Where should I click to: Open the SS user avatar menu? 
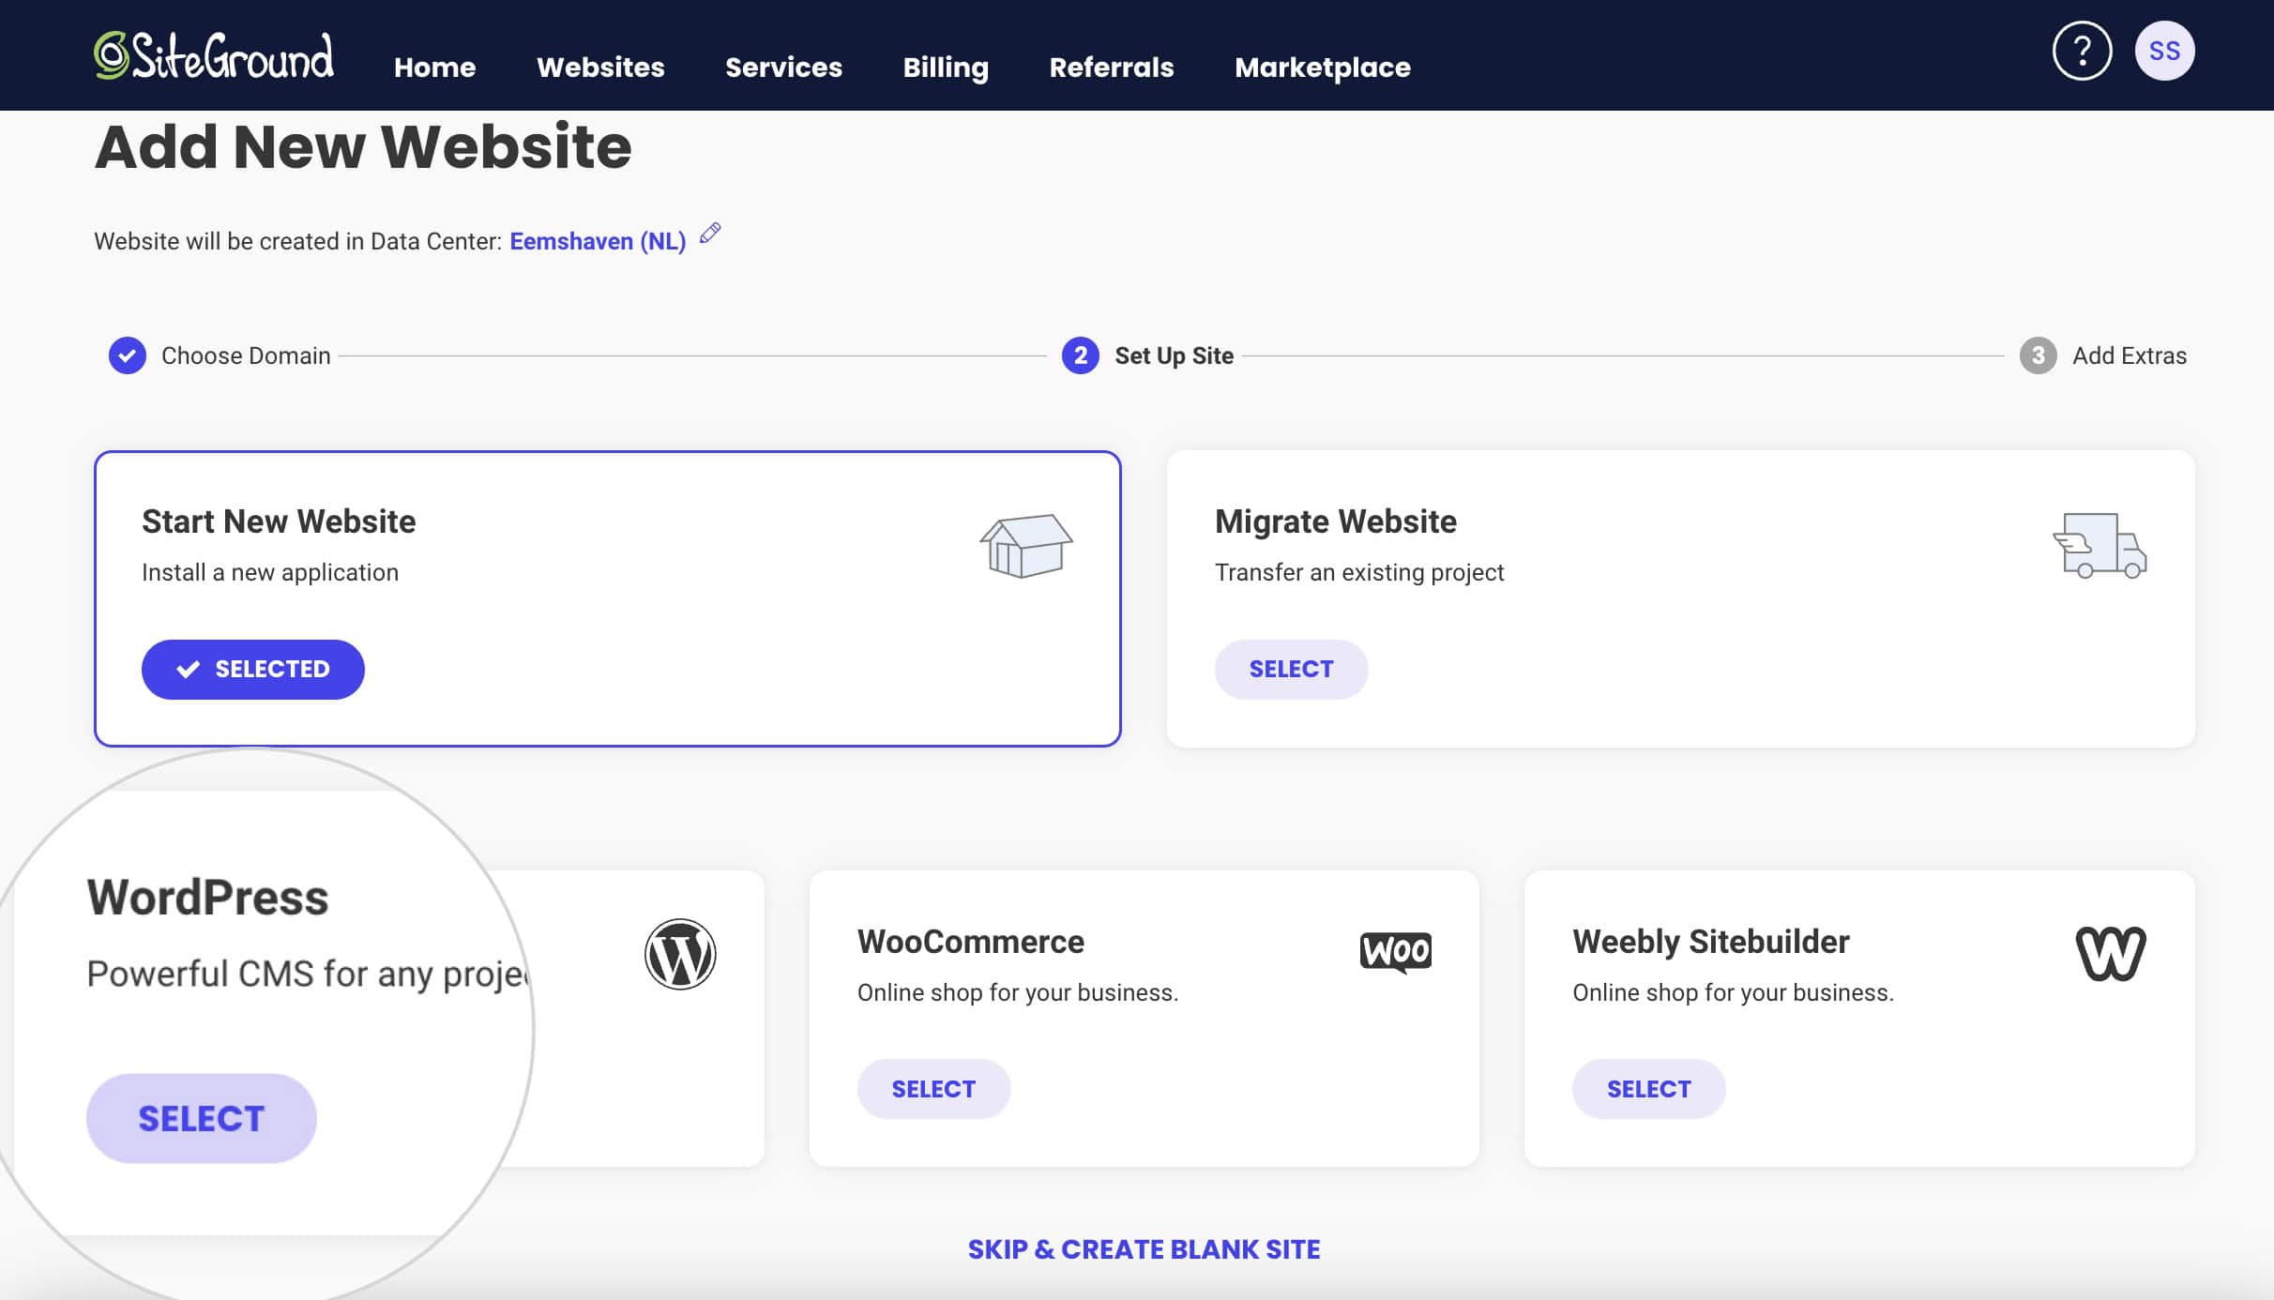coord(2164,51)
